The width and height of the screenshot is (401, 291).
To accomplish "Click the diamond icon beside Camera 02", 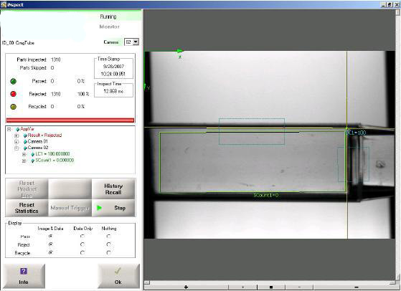I will click(25, 148).
